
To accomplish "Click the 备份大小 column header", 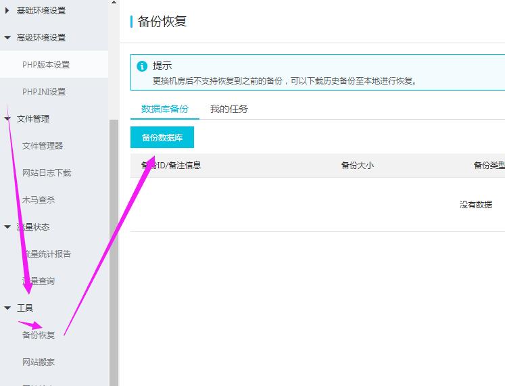I will point(357,166).
